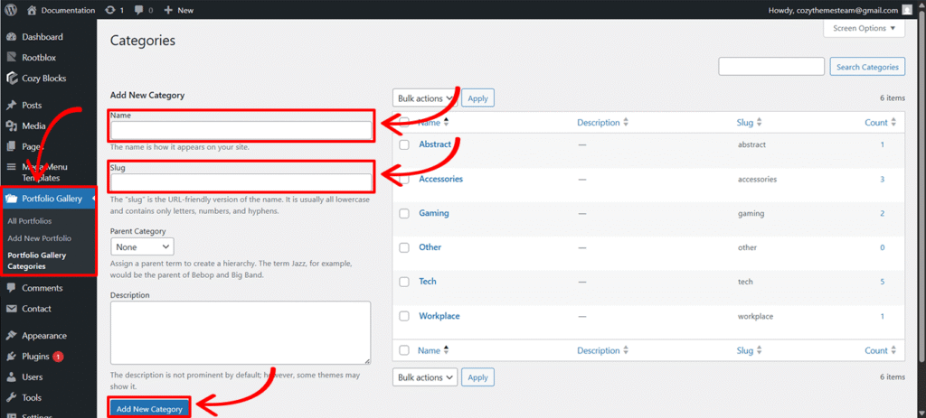Image resolution: width=926 pixels, height=418 pixels.
Task: Click the WordPress logo icon
Action: coord(11,10)
